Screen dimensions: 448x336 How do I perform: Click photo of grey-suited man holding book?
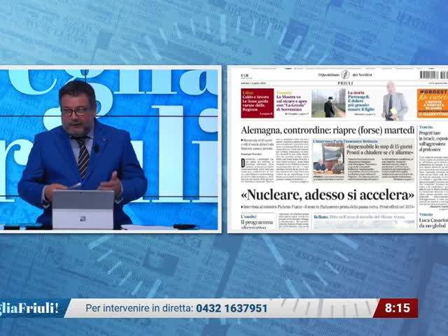point(395,101)
